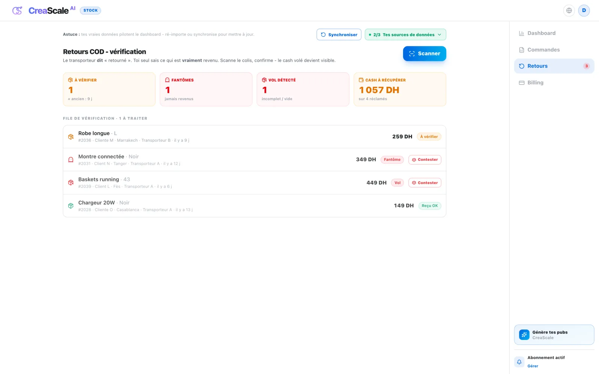Click the box icon in Vol détecté card
Viewport: 599px width, 374px height.
(x=264, y=80)
